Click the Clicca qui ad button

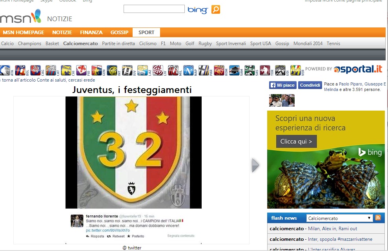(x=297, y=142)
